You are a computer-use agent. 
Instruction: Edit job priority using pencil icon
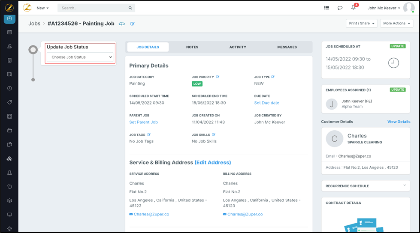(x=218, y=77)
